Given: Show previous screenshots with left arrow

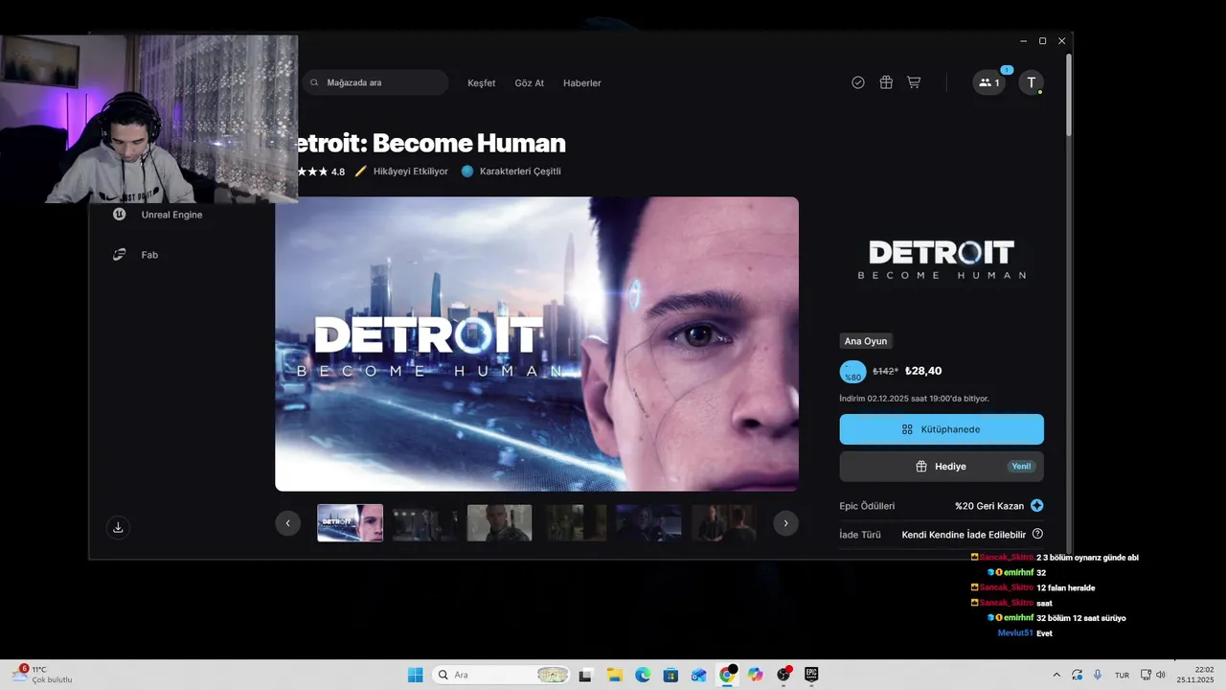Looking at the screenshot, I should 287,523.
